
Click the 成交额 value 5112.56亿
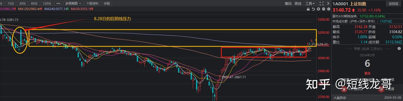[x=394, y=42]
